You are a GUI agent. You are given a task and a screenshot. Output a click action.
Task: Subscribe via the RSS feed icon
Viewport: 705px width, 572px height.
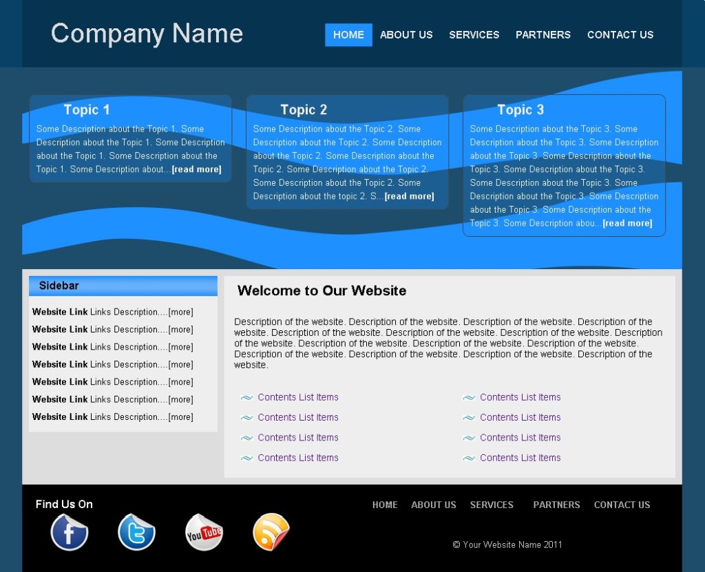(271, 532)
